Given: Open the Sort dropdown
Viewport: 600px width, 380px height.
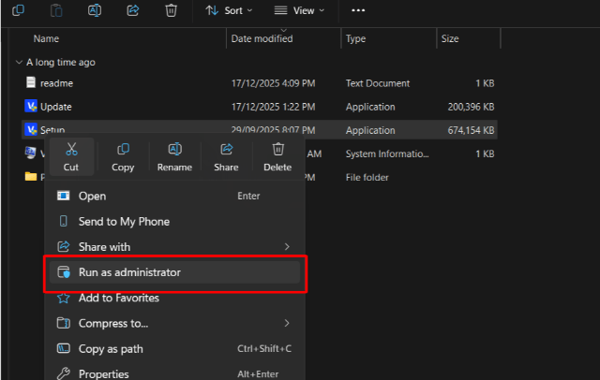Looking at the screenshot, I should (x=229, y=10).
